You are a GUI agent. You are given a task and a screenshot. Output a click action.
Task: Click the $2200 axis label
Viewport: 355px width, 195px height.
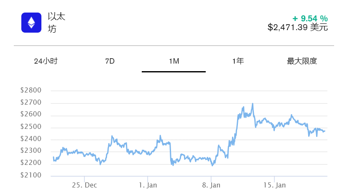31,163
